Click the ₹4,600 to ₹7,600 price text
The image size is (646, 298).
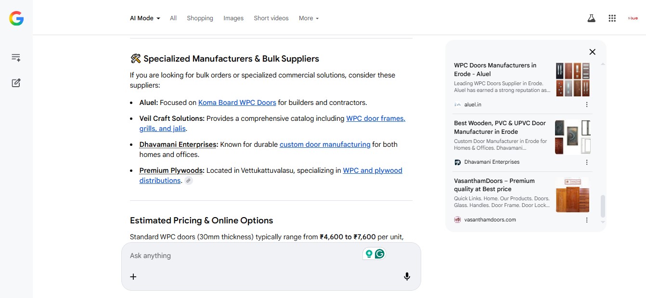click(348, 237)
